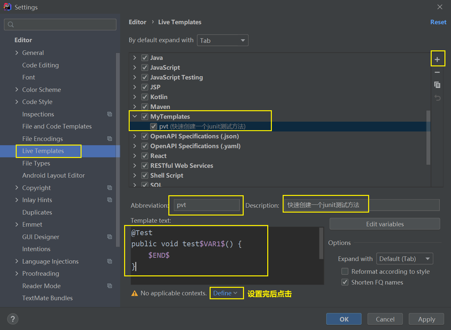
Task: Select the OpenAPI Specifications (.yaml) row
Action: (x=280, y=146)
